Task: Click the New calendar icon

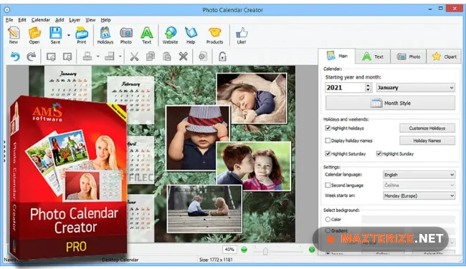Action: tap(14, 35)
